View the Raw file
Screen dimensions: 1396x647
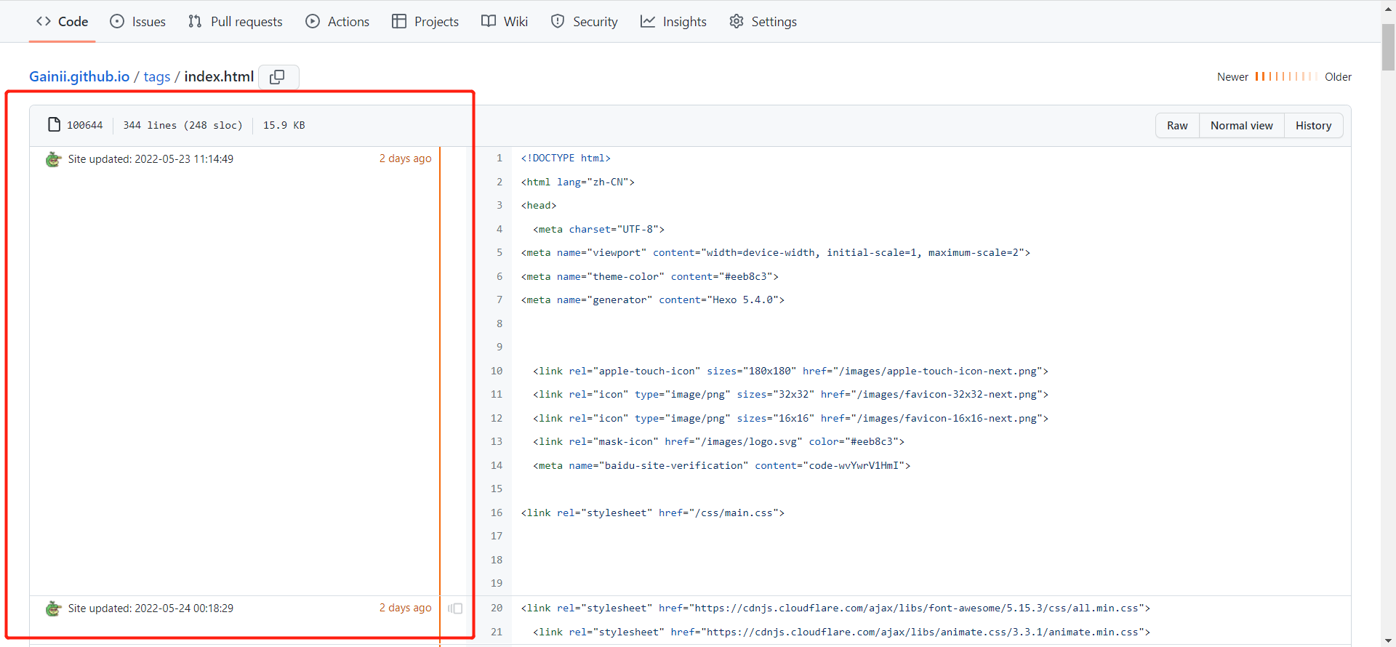(x=1177, y=125)
